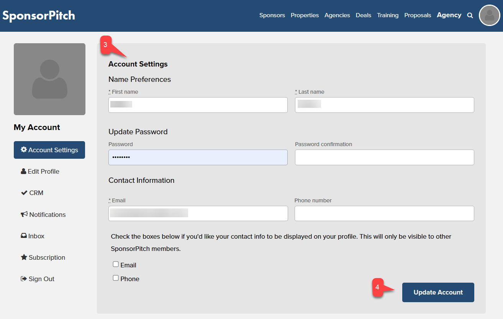Click the gray profile picture placeholder
Viewport: 503px width, 319px height.
point(49,79)
